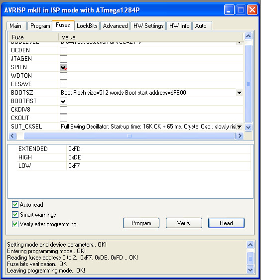Select the HIGH fuse byte label
The image size is (261, 280).
pyautogui.click(x=25, y=157)
